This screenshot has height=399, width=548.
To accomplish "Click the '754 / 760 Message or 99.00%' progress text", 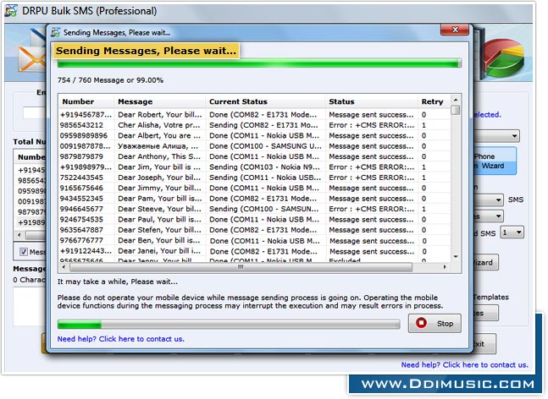I will [x=110, y=80].
